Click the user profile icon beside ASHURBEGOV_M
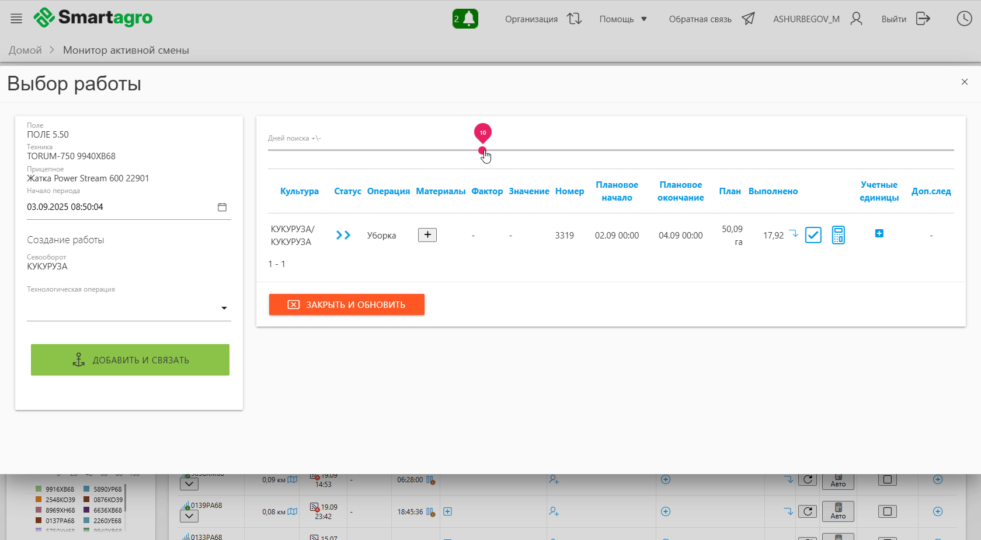981x540 pixels. click(x=856, y=19)
